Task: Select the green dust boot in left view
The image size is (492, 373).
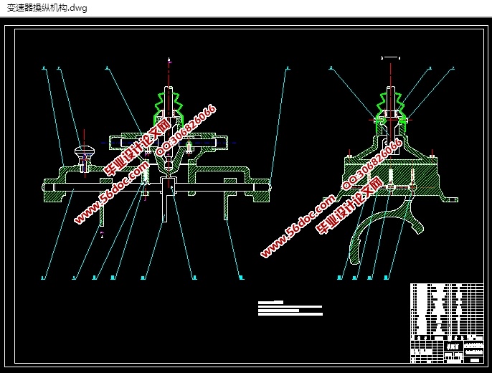Action: [169, 108]
